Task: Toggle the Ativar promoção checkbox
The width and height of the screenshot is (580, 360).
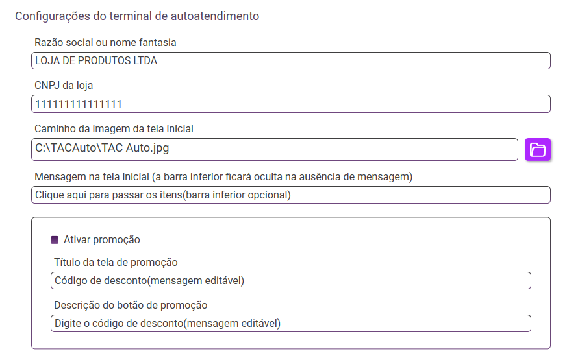Action: click(55, 240)
